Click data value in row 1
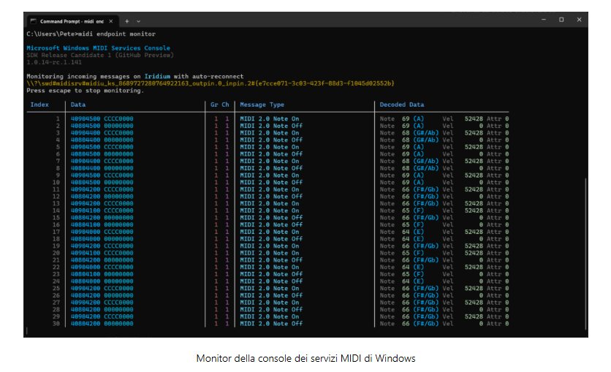611x372 pixels. (x=102, y=119)
